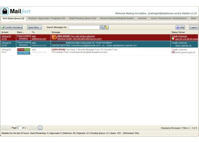This screenshot has height=143, width=199.
Task: Click the clear search broom icon
Action: pyautogui.click(x=106, y=27)
